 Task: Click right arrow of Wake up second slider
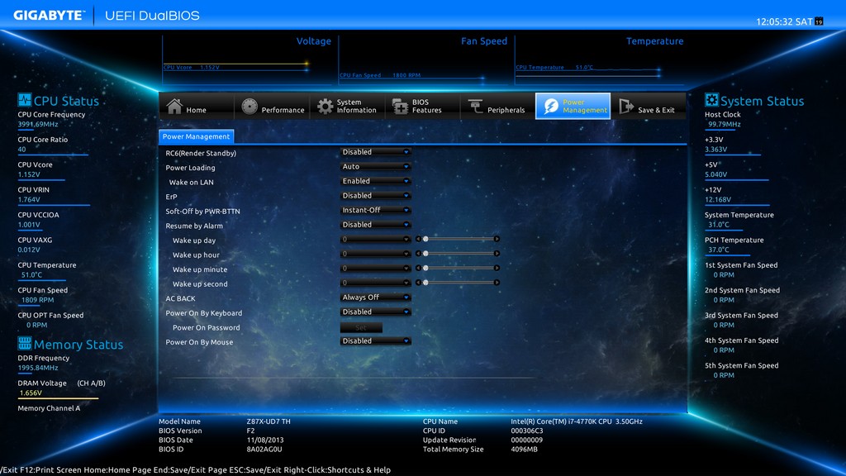(x=497, y=283)
